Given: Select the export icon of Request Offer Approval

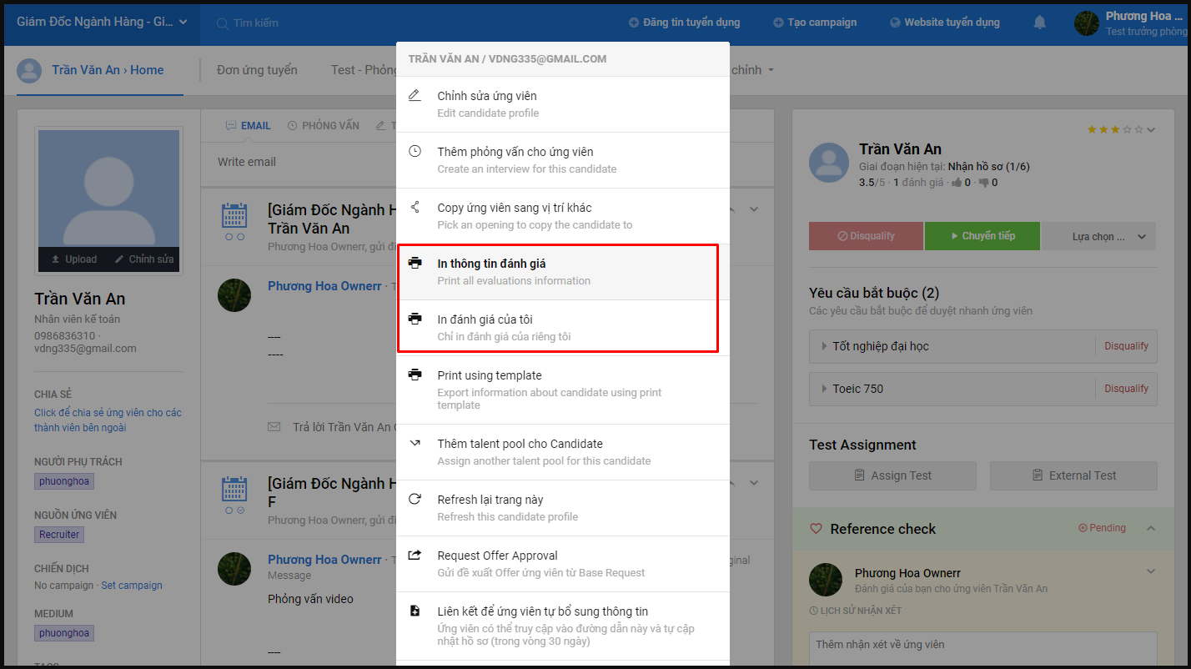Looking at the screenshot, I should coord(415,556).
